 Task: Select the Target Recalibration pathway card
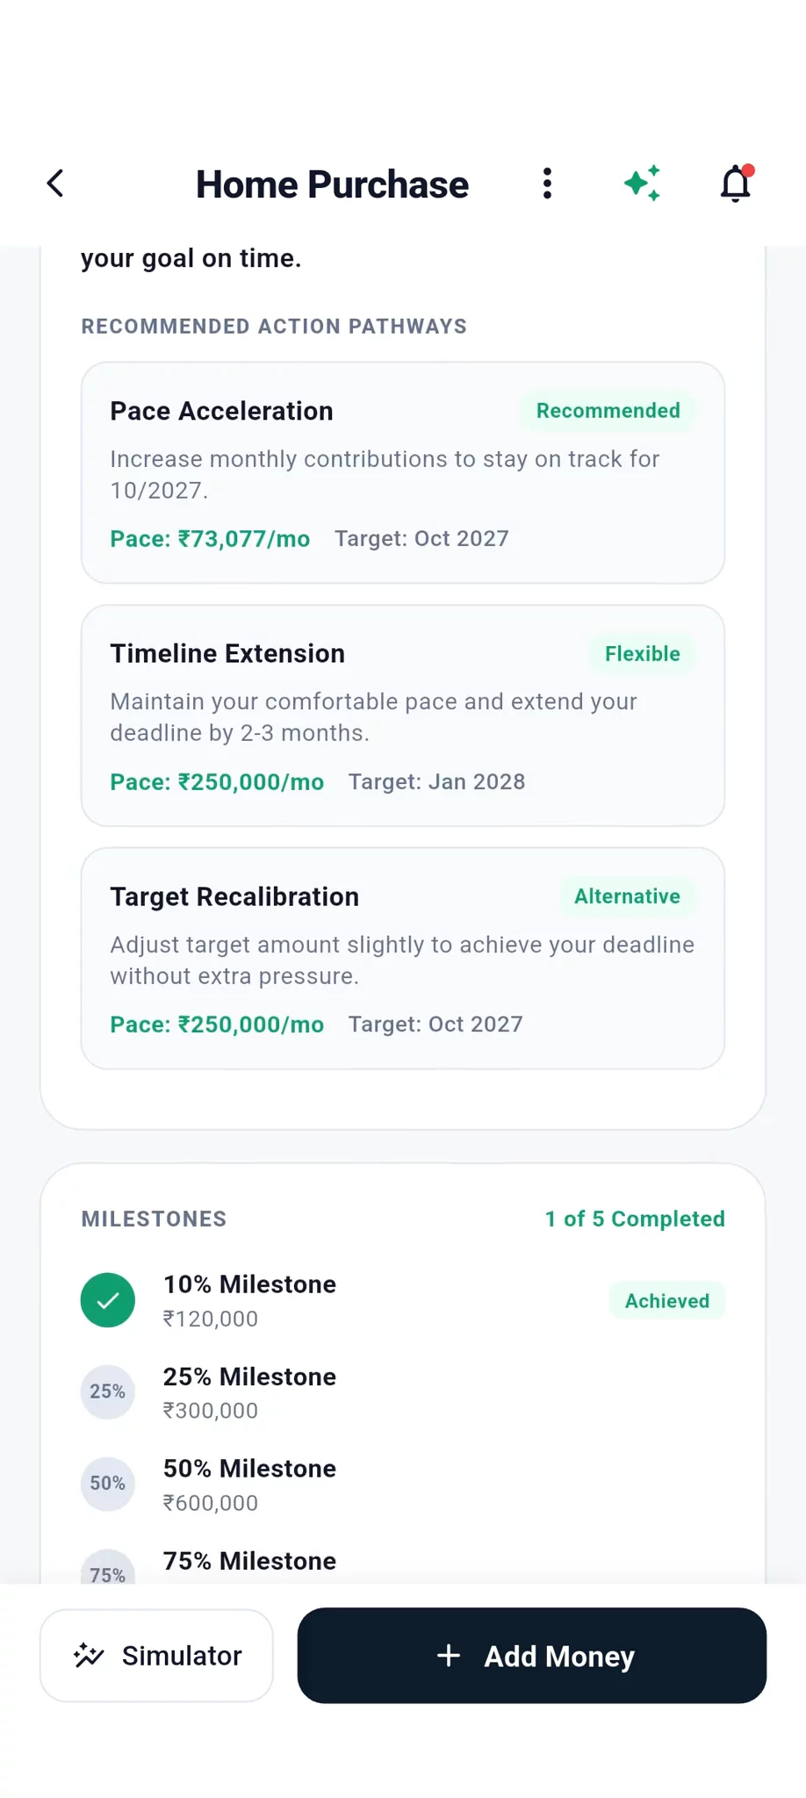pos(403,959)
